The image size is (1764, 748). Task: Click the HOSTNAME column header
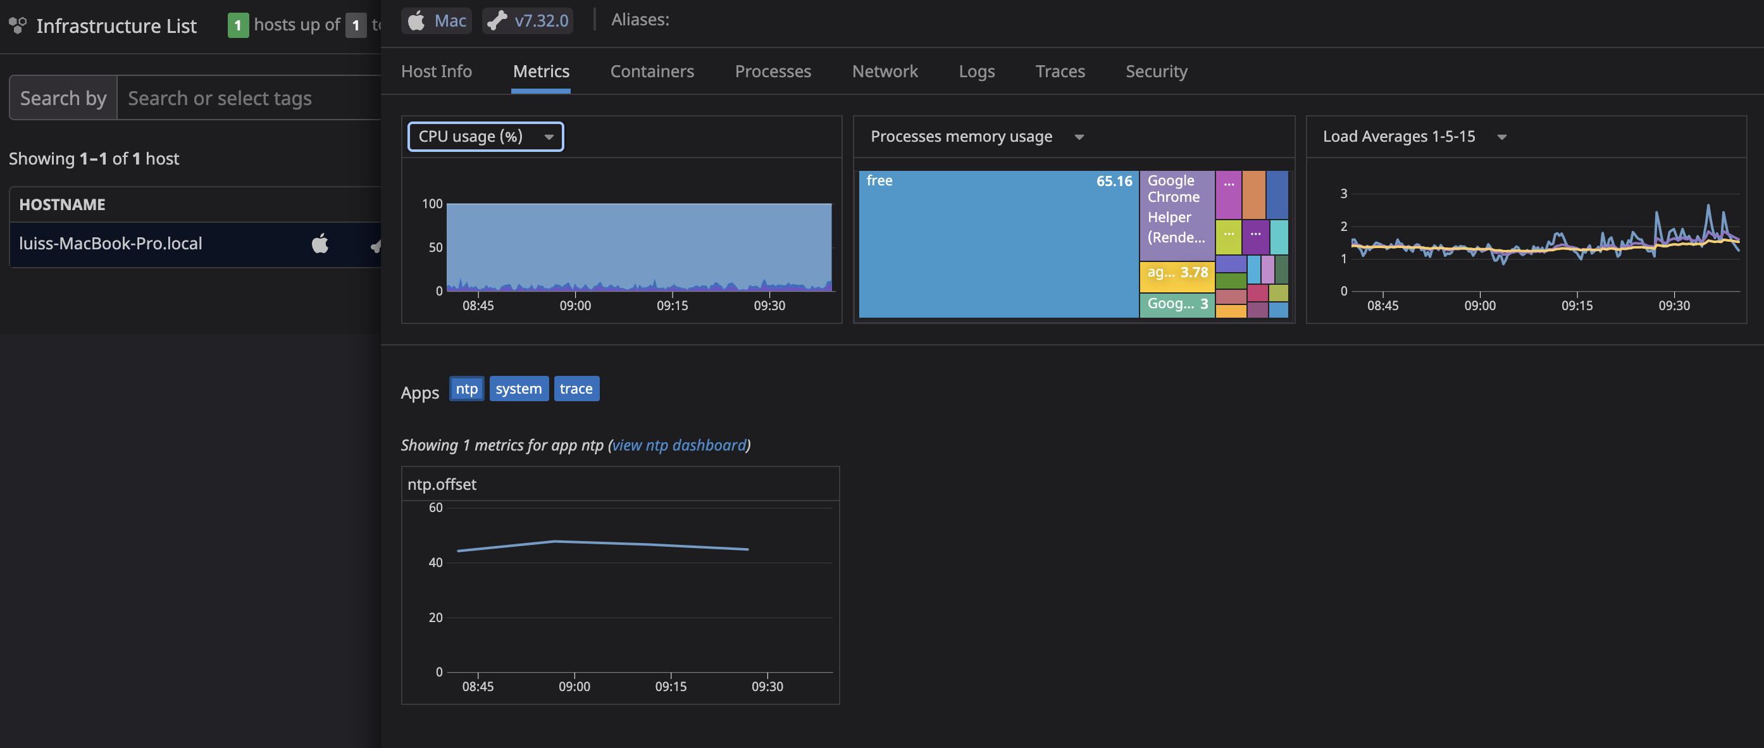coord(62,204)
